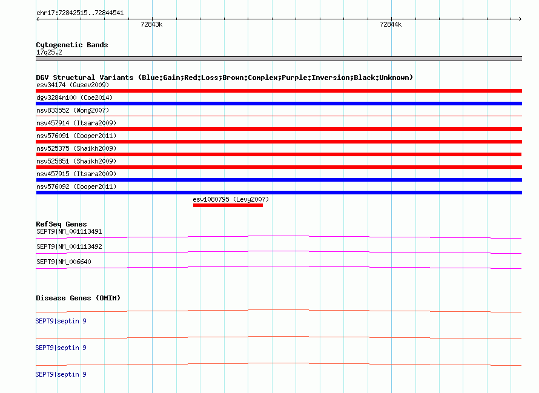Click the SEPT9|NM_001113491 transcript label

(x=69, y=231)
